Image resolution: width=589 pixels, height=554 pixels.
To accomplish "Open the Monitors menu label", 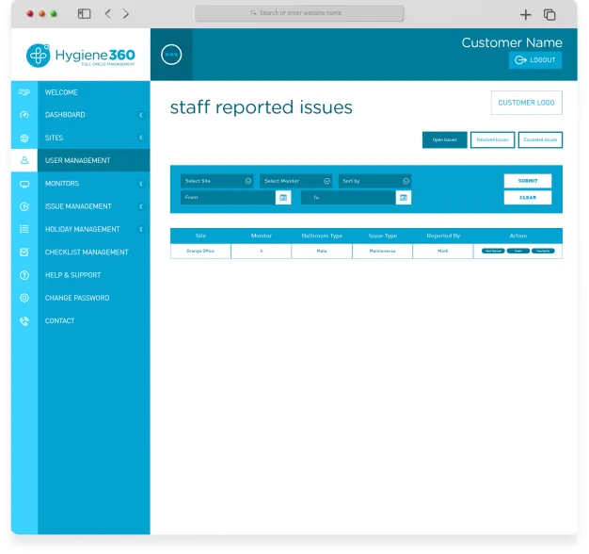I will [x=62, y=184].
